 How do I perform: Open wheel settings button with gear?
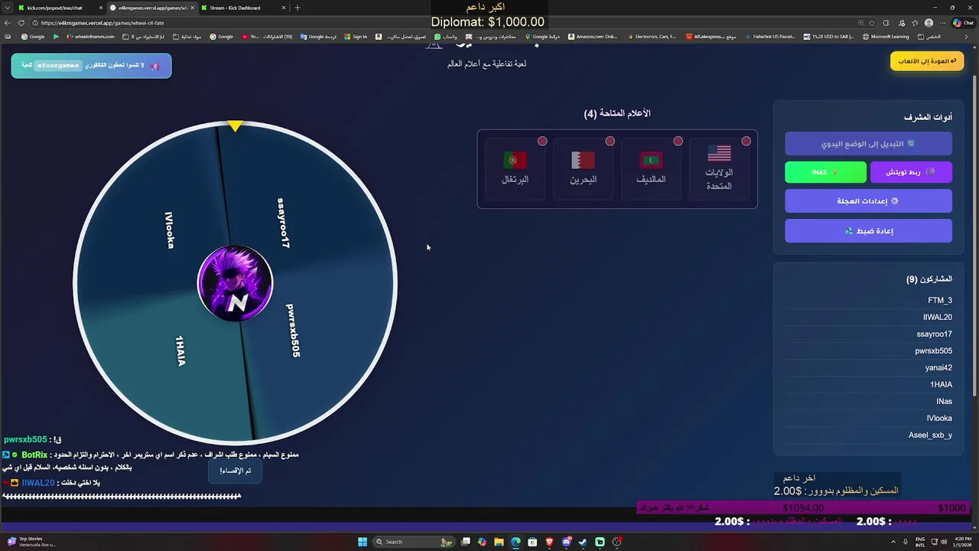tap(868, 201)
